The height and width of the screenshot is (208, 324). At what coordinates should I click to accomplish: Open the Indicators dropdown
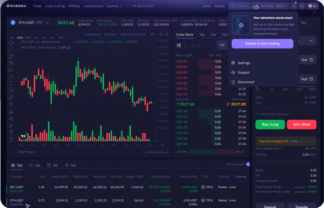(x=93, y=34)
